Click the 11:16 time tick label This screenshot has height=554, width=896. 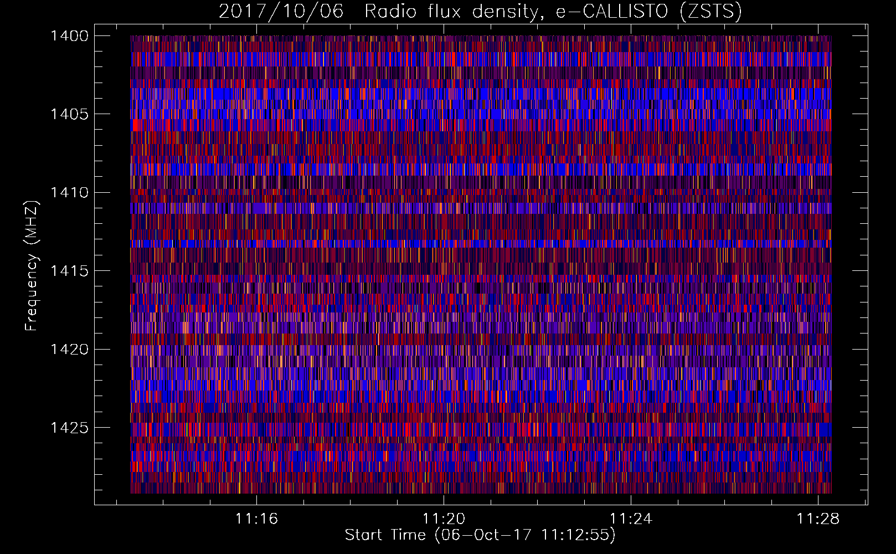256,519
